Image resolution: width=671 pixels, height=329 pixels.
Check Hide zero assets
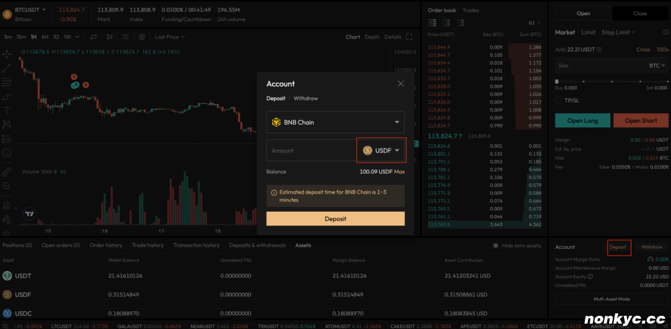click(495, 245)
